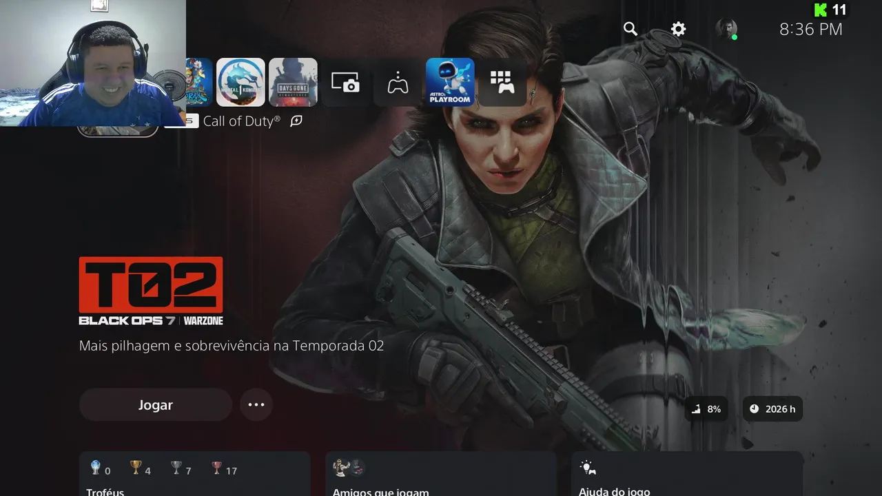Select the Mortal Kombat game tile

240,82
